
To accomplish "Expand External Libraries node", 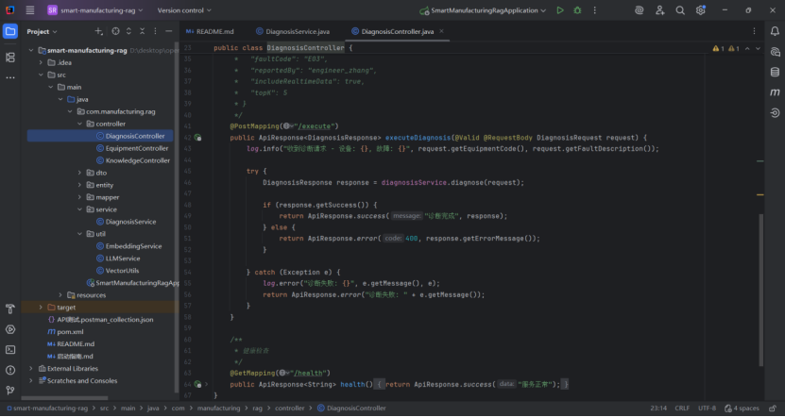I will pyautogui.click(x=31, y=369).
